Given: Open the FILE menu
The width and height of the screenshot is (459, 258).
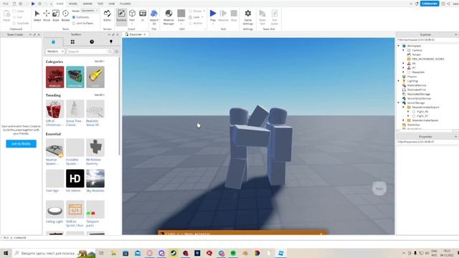Looking at the screenshot, I should tap(6, 4).
